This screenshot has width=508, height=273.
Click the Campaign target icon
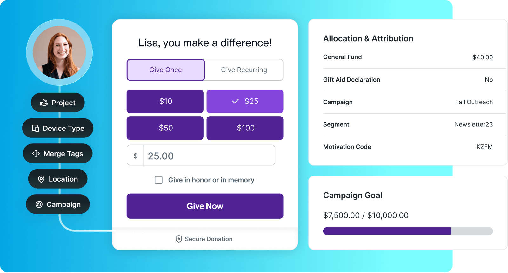tap(39, 204)
